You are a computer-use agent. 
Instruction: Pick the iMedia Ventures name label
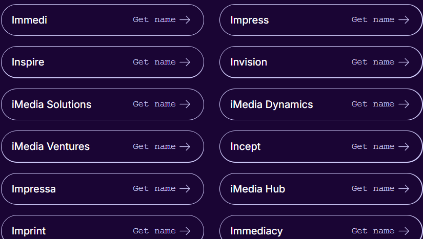tap(50, 146)
